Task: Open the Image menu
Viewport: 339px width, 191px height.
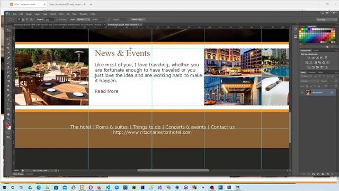Action: coord(29,14)
